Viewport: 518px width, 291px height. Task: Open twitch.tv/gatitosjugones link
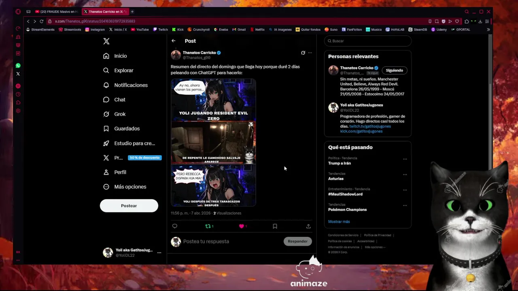[x=370, y=127]
